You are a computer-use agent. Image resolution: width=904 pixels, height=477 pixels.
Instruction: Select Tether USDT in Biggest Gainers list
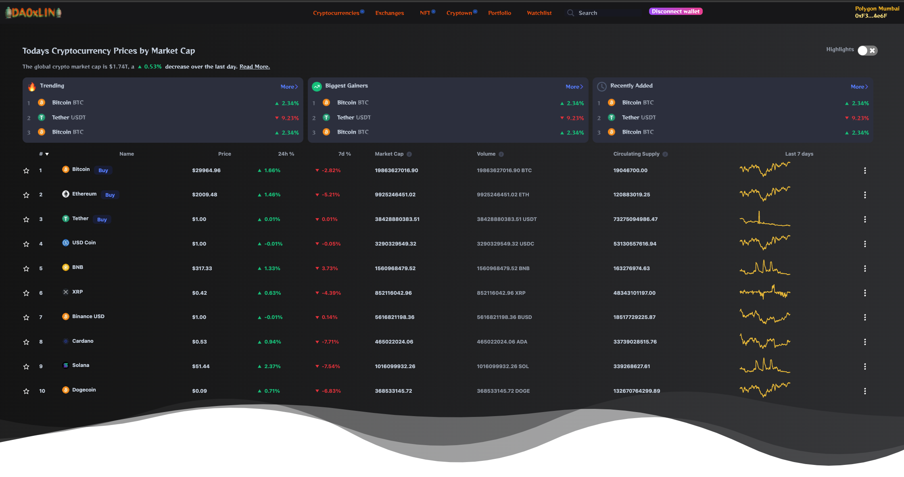(448, 118)
